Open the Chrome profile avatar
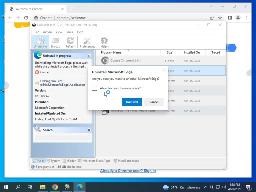Screen dimensions: 256x192 click(x=238, y=18)
